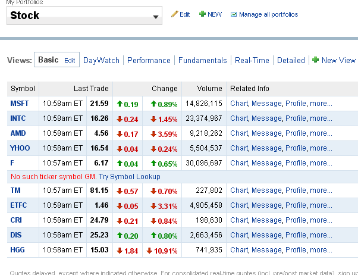Click Try Symbol Lookup link
Screen dimensions: 358x275
(x=130, y=177)
